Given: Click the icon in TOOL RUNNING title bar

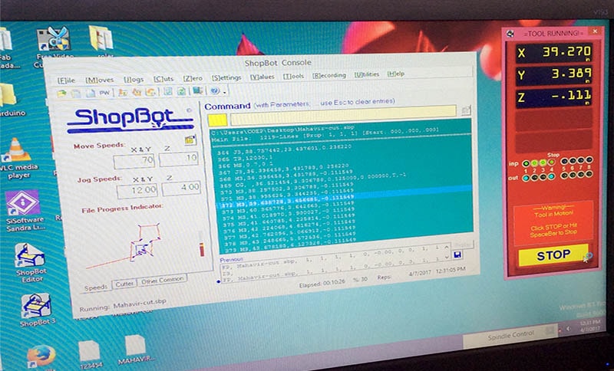Looking at the screenshot, I should click(510, 34).
